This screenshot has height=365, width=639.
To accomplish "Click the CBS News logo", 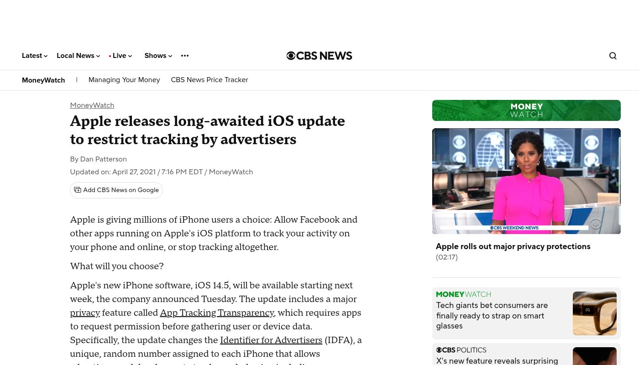I will click(x=319, y=56).
